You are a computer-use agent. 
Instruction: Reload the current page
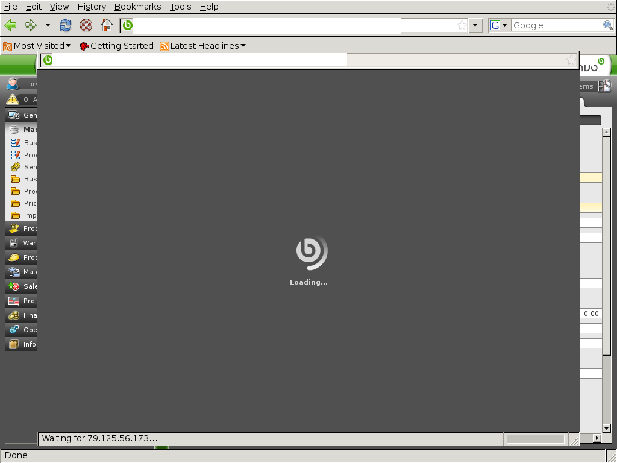point(66,25)
